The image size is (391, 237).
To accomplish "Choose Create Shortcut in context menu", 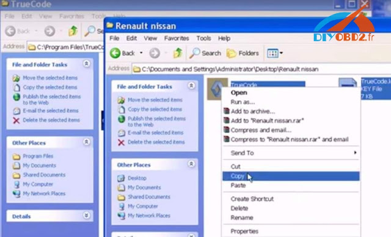I will pyautogui.click(x=291, y=199).
